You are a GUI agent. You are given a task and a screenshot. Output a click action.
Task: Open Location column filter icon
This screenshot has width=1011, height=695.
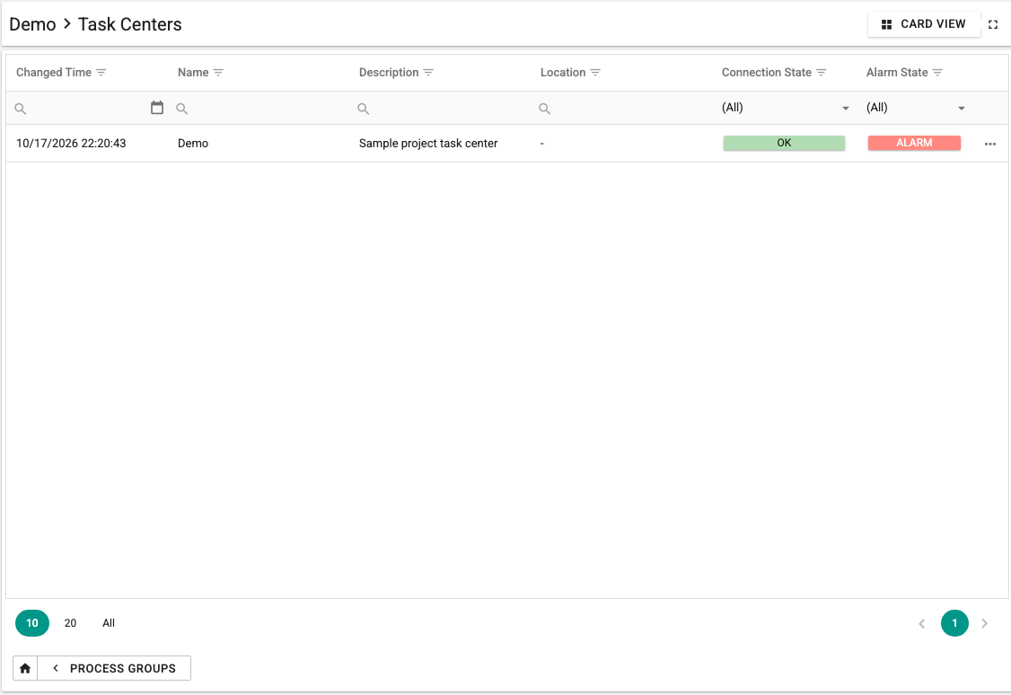[x=595, y=73]
